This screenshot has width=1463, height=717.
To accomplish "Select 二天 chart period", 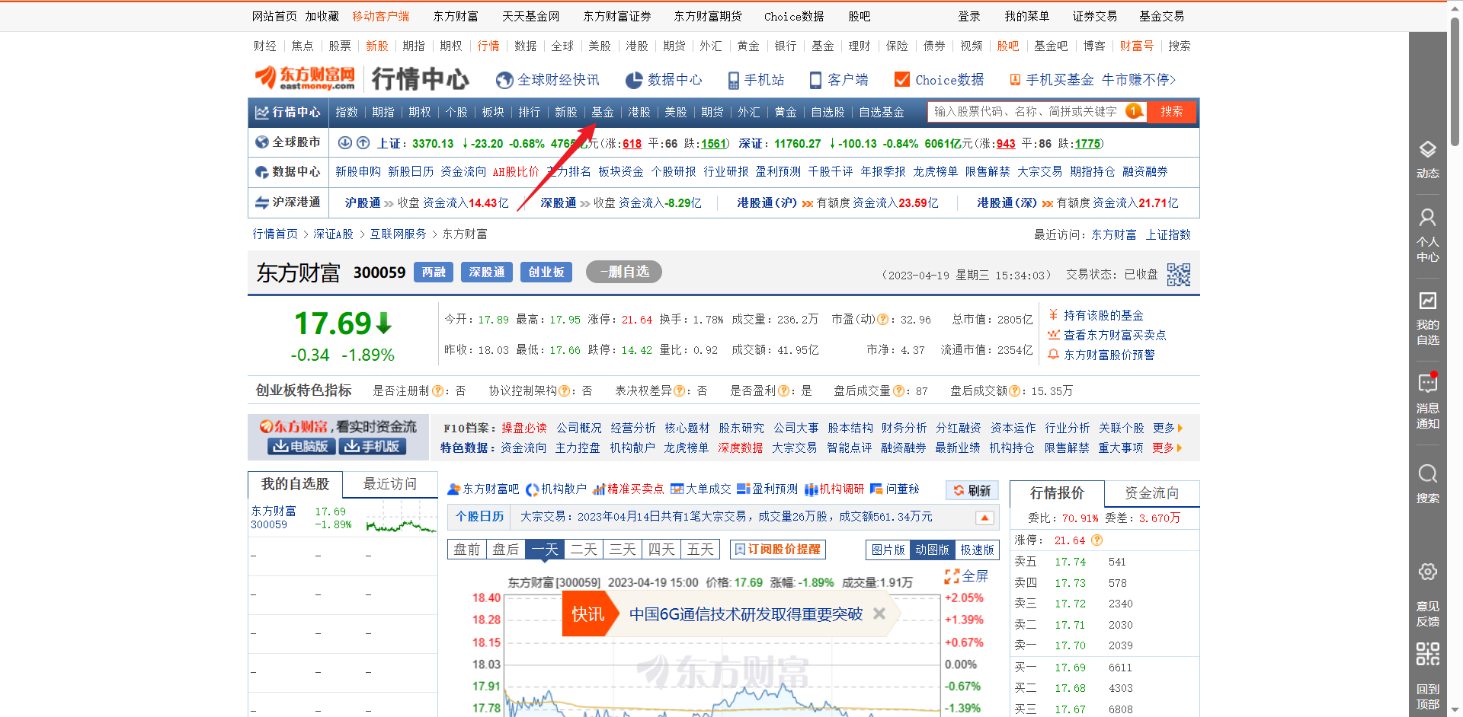I will (584, 550).
